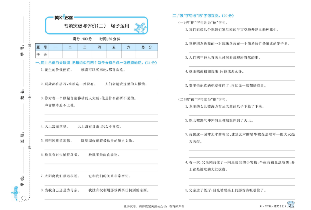Click the chef-hat page number 21 badge
The height and width of the screenshot is (210, 311).
pyautogui.click(x=291, y=205)
